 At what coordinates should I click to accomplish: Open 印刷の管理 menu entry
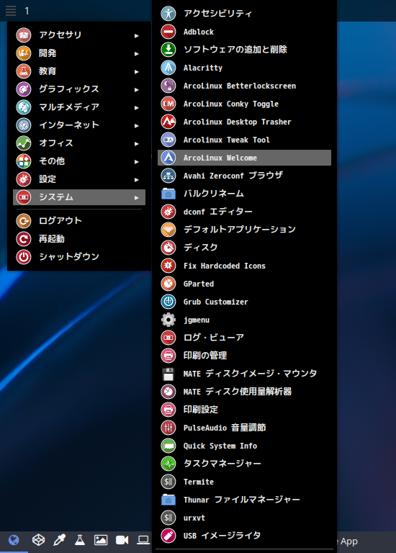tap(244, 356)
